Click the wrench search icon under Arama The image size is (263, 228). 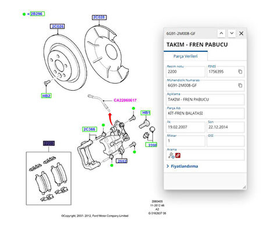tap(171, 155)
